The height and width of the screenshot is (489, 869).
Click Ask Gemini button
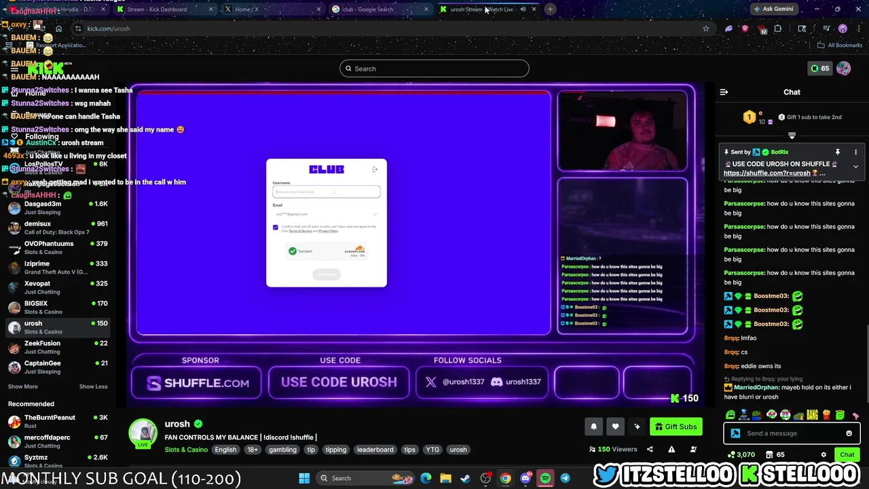(773, 9)
